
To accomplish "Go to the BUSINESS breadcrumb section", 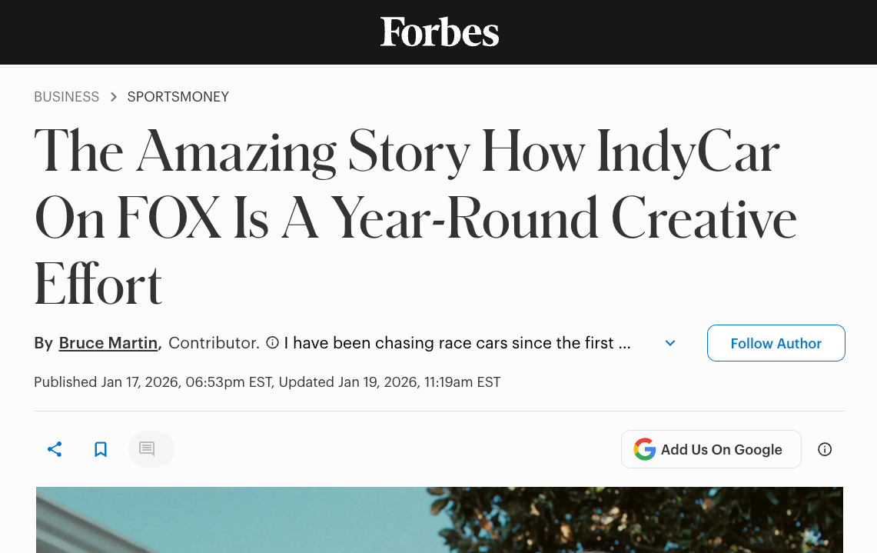I will (x=67, y=97).
